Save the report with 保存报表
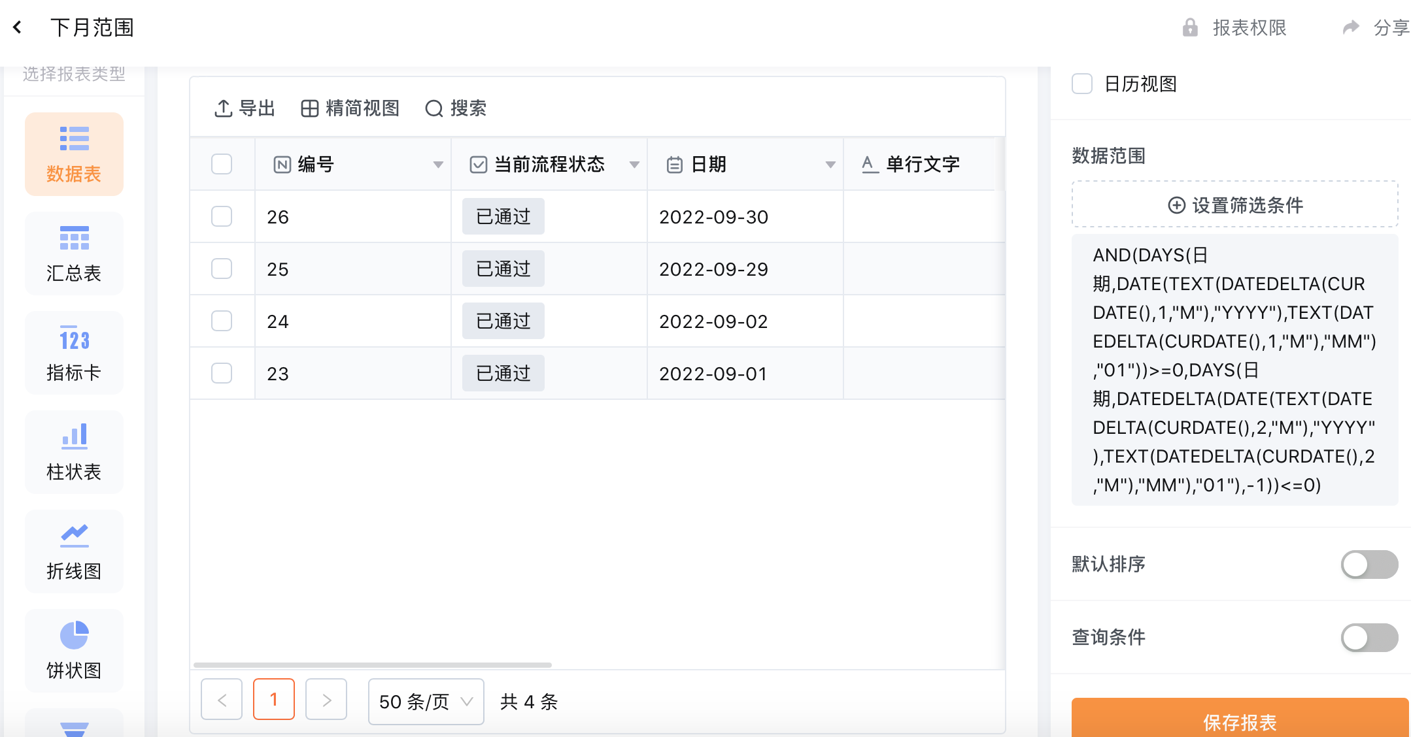This screenshot has width=1411, height=737. click(1240, 717)
